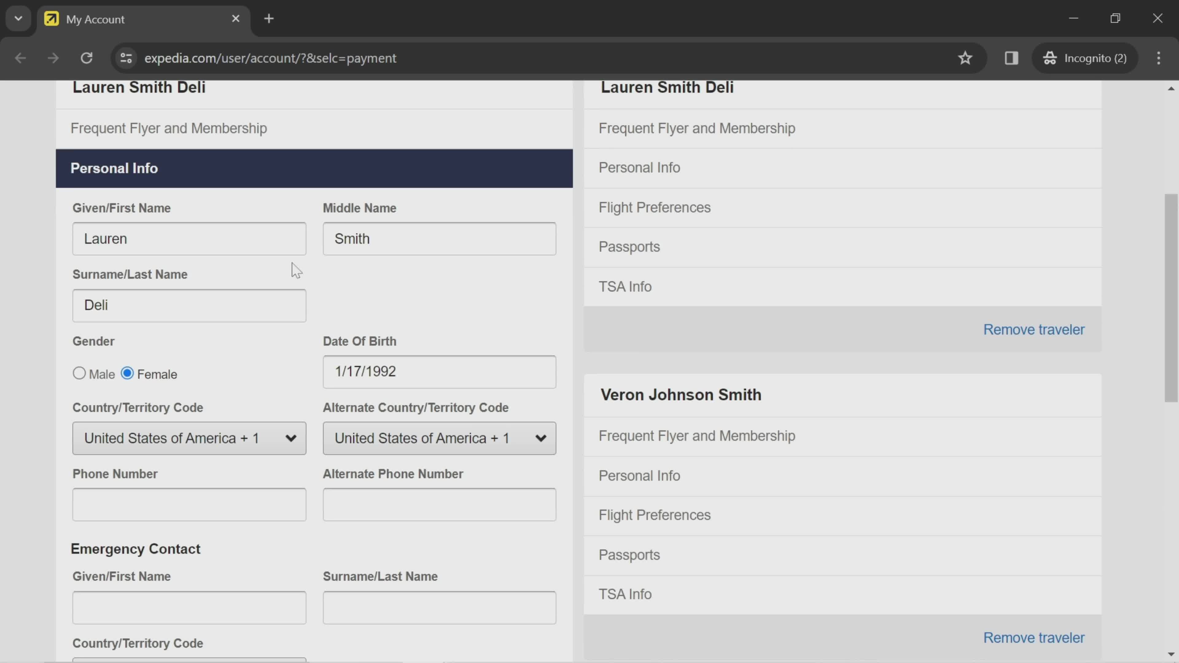
Task: Expand Lauren's TSA Info section
Action: pos(842,287)
